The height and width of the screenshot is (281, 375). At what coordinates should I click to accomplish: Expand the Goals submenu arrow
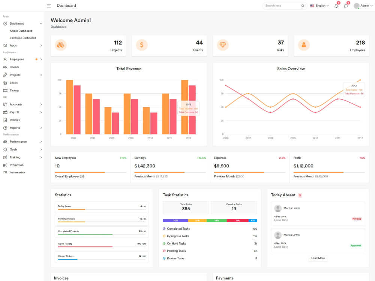pyautogui.click(x=41, y=149)
